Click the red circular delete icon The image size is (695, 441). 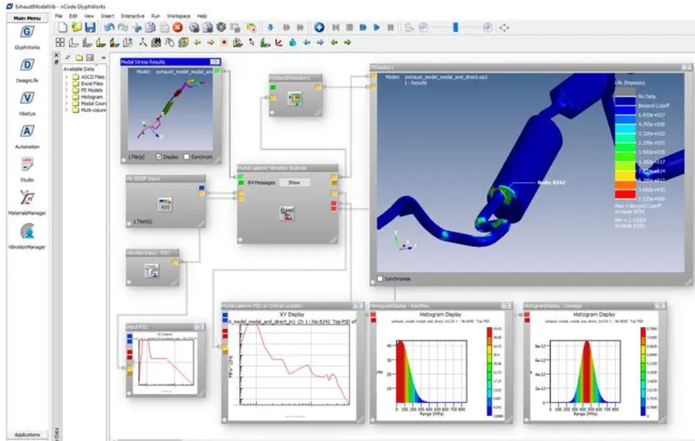178,28
